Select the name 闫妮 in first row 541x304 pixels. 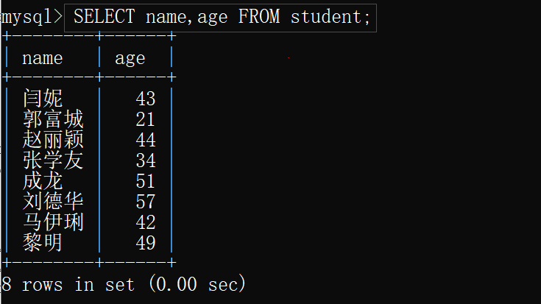pyautogui.click(x=43, y=98)
